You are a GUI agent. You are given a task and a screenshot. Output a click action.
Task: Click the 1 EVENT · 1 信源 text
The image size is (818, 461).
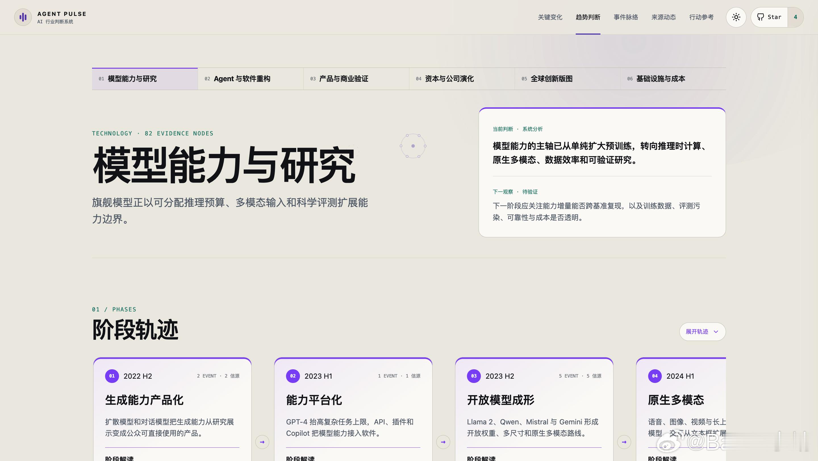pos(399,376)
